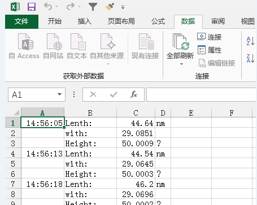Select the Height: cell in row 3
Viewport: 257px width, 205px height.
(x=90, y=143)
